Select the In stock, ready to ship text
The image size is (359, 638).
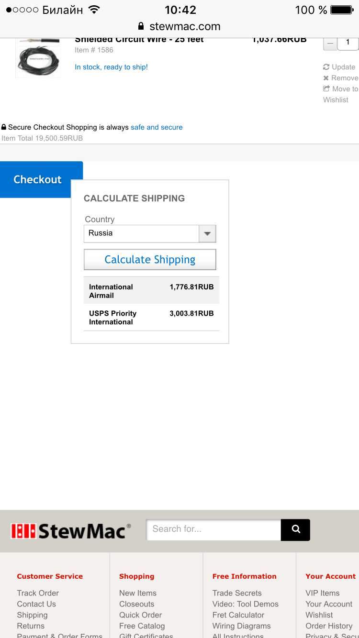[x=111, y=67]
